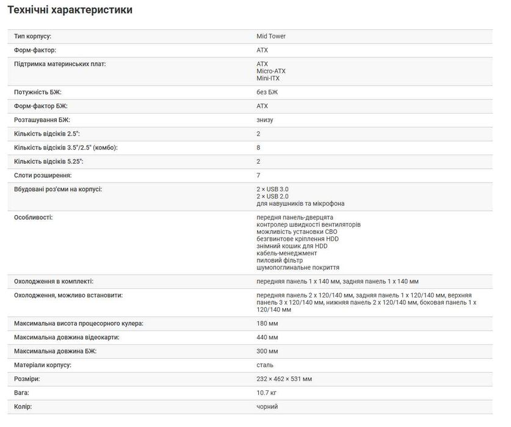Click the "Підтримка материнських плат:" label
The width and height of the screenshot is (511, 427).
(60, 64)
